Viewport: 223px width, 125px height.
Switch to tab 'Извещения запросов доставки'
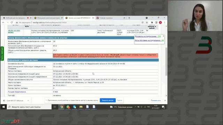[x=48, y=18]
